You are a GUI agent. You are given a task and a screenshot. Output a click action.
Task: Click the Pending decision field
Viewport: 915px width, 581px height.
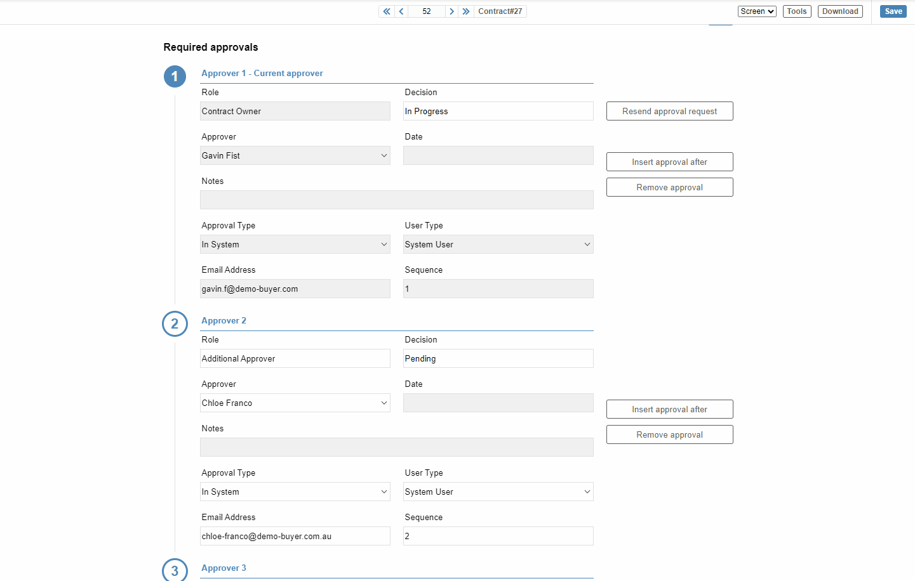[498, 358]
